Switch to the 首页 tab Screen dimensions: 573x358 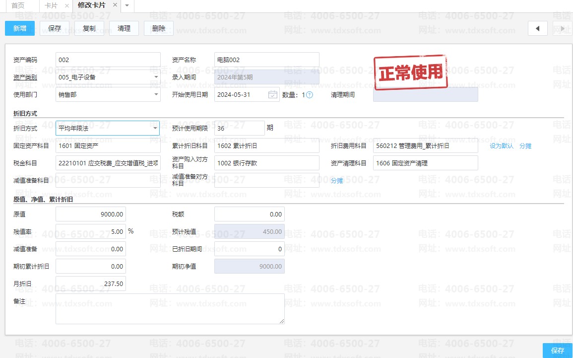[18, 5]
